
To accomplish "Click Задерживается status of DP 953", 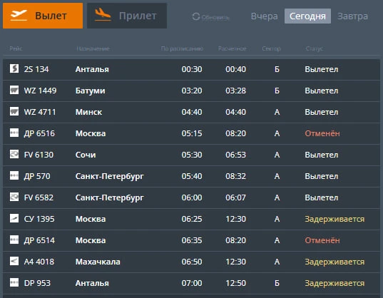I will (x=335, y=283).
